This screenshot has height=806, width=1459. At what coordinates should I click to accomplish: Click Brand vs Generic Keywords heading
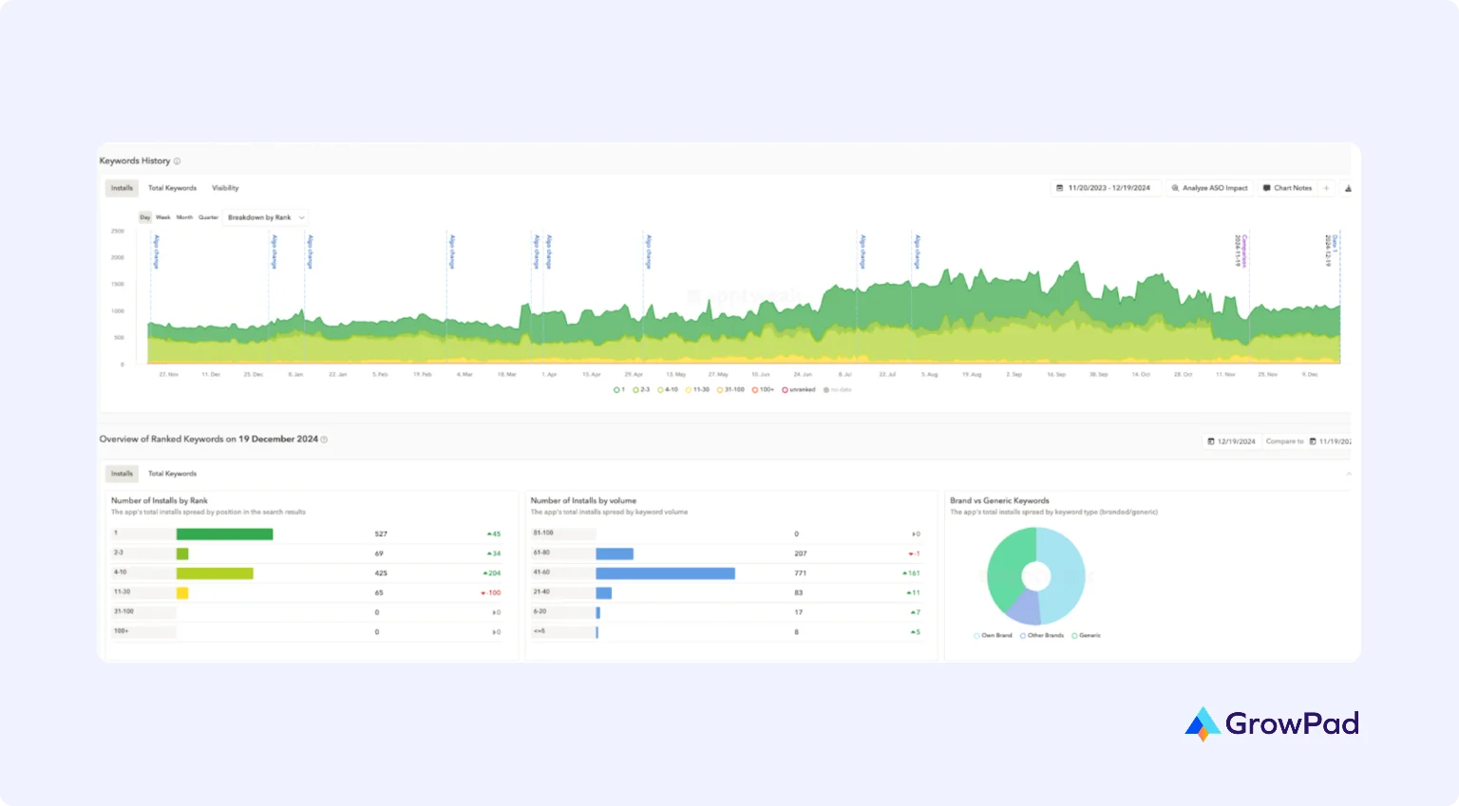tap(999, 500)
